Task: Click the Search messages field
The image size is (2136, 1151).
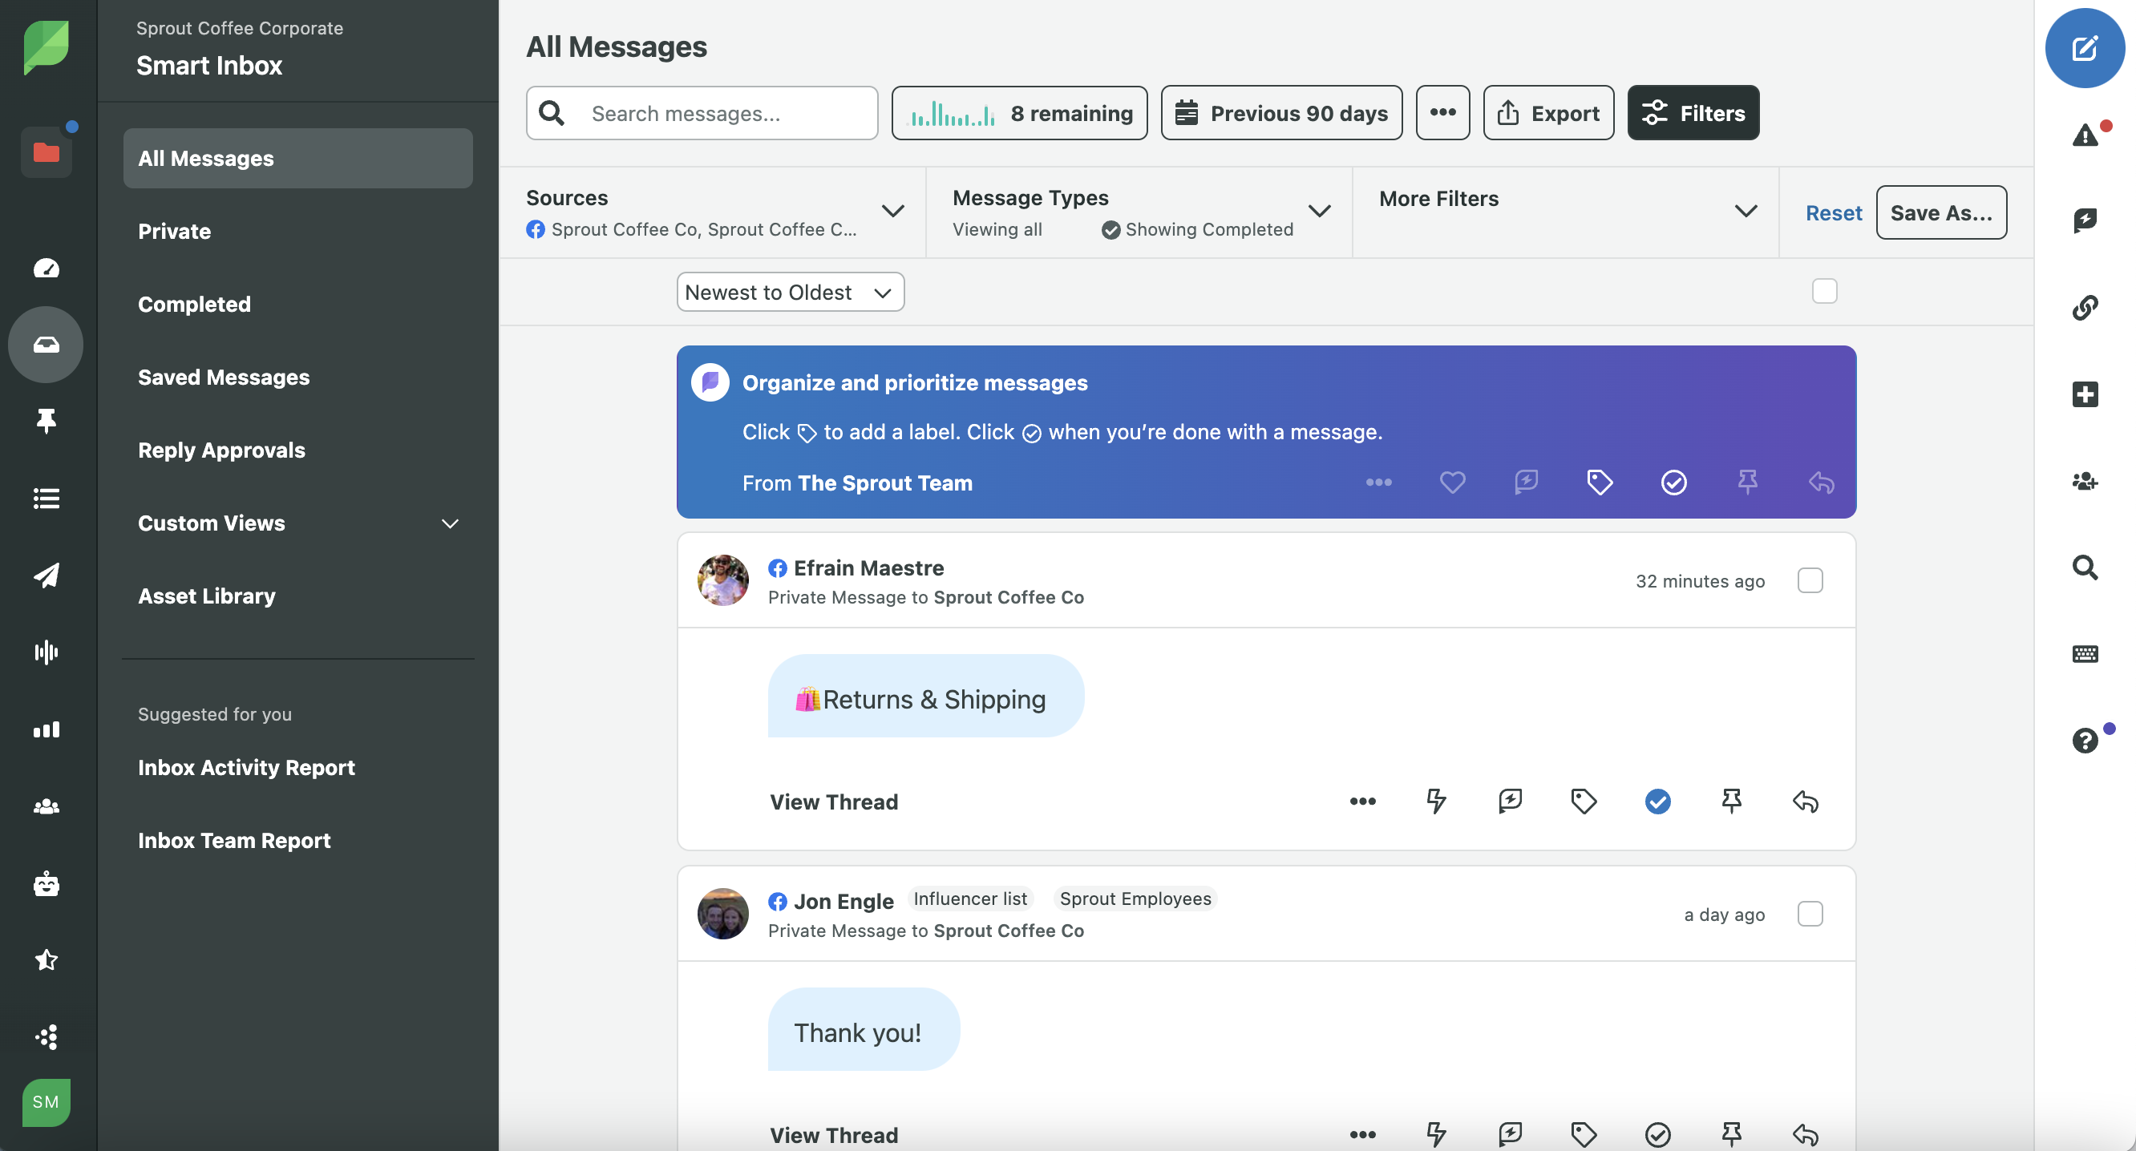Action: pos(702,113)
